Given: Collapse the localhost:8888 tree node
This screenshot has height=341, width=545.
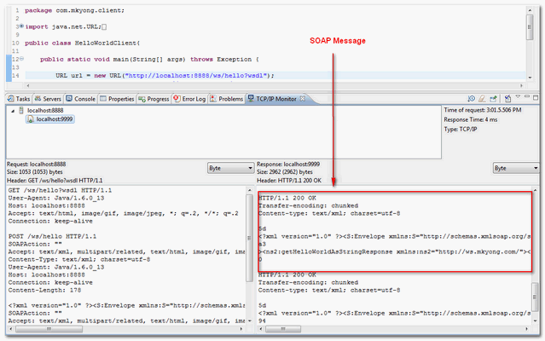Looking at the screenshot, I should point(13,111).
